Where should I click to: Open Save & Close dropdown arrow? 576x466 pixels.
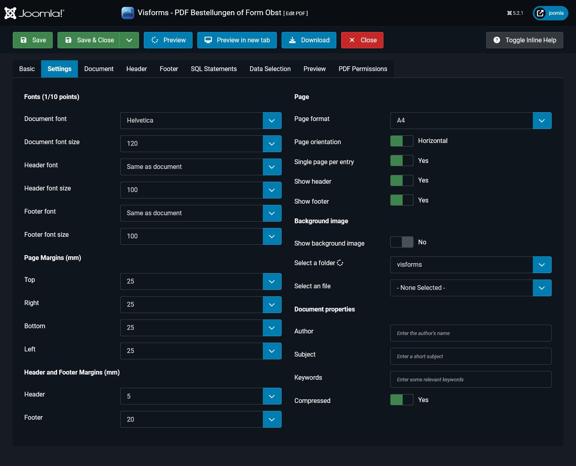point(129,40)
